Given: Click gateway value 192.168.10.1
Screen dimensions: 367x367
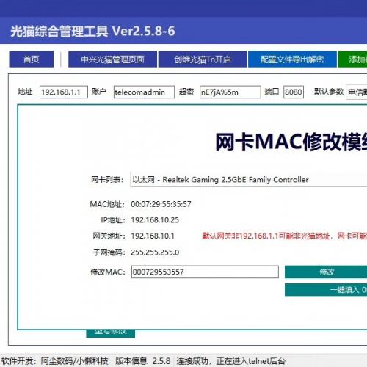Looking at the screenshot, I should [153, 236].
